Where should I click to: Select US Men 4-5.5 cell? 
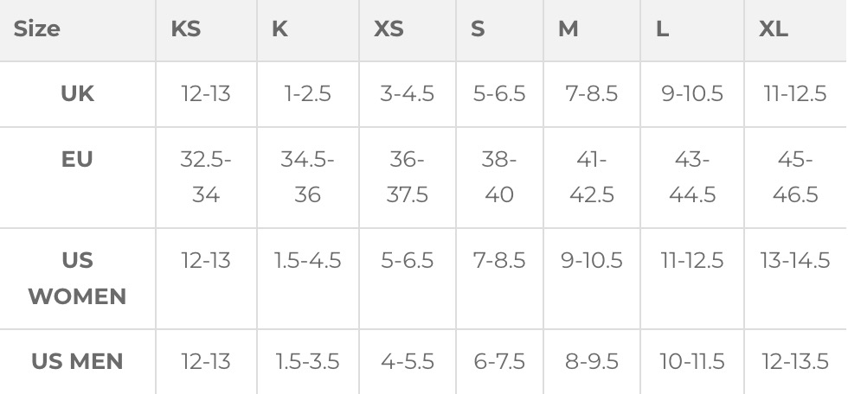(x=407, y=361)
